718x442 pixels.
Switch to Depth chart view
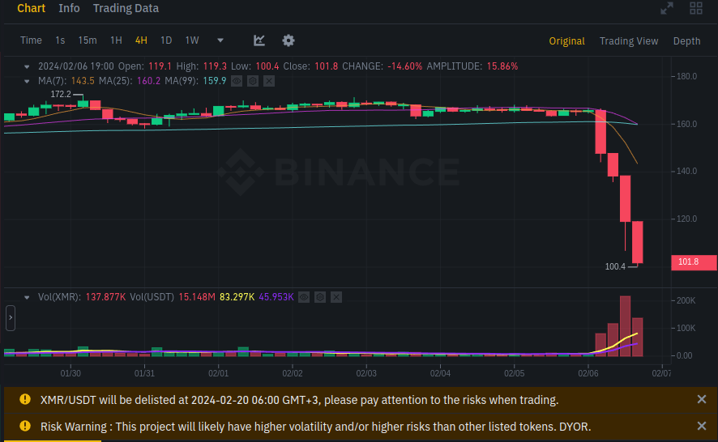click(686, 40)
